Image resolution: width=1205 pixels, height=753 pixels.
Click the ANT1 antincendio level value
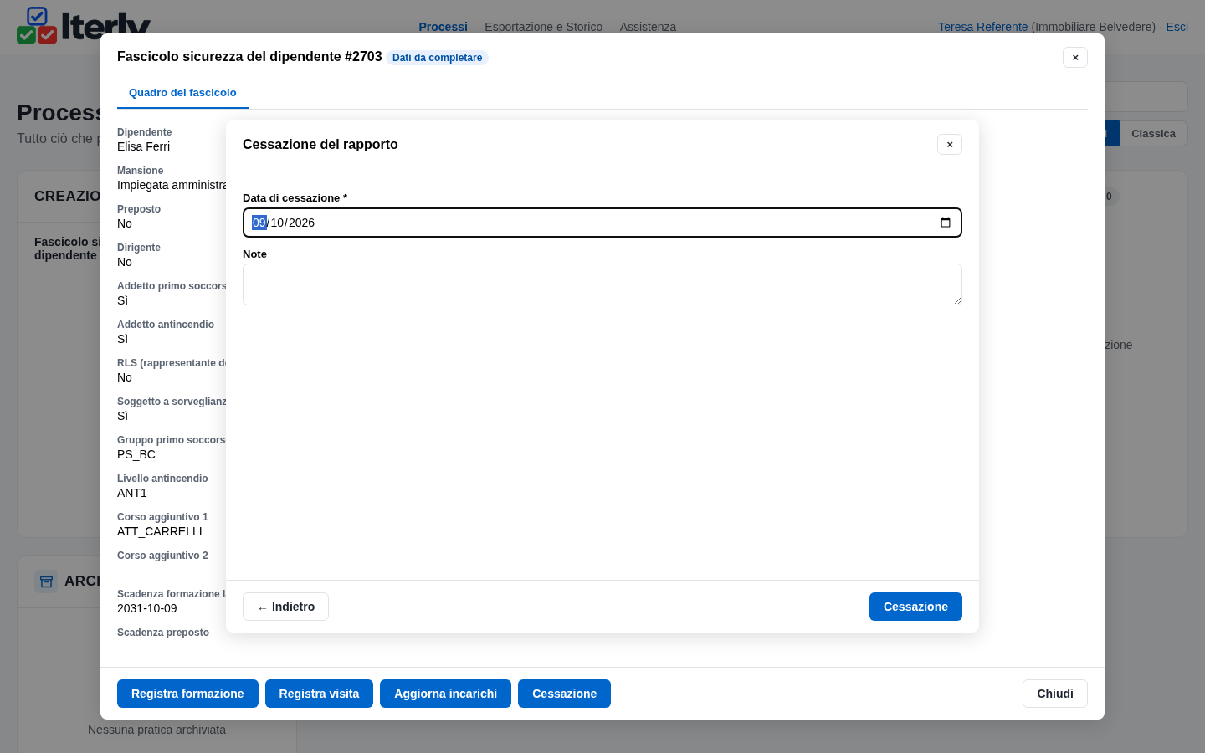pos(132,493)
